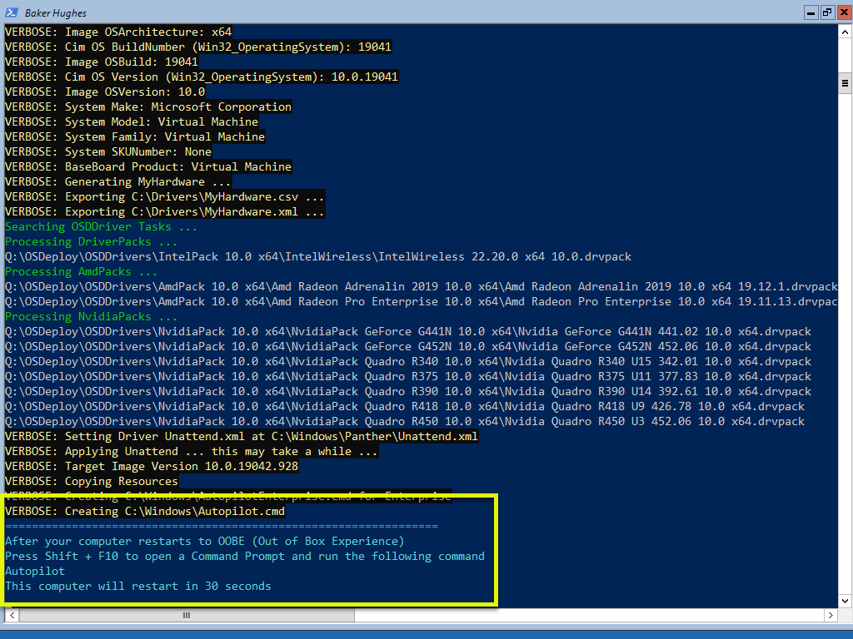Click the 'Baker Hughes' window title text

[x=56, y=13]
